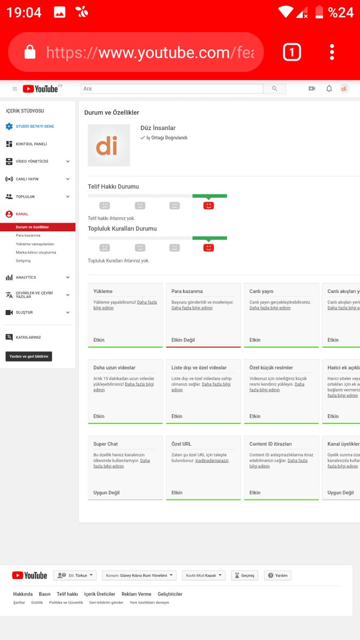
Task: Select Yükleme varsayılanları in sidebar
Action: click(x=35, y=244)
